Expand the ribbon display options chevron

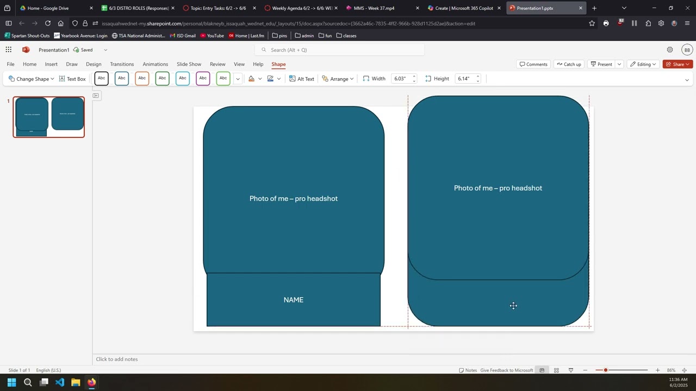pyautogui.click(x=687, y=80)
